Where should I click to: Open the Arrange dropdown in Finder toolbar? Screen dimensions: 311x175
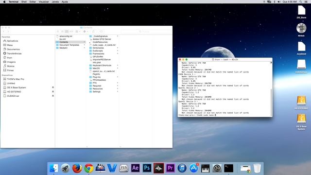(78, 32)
